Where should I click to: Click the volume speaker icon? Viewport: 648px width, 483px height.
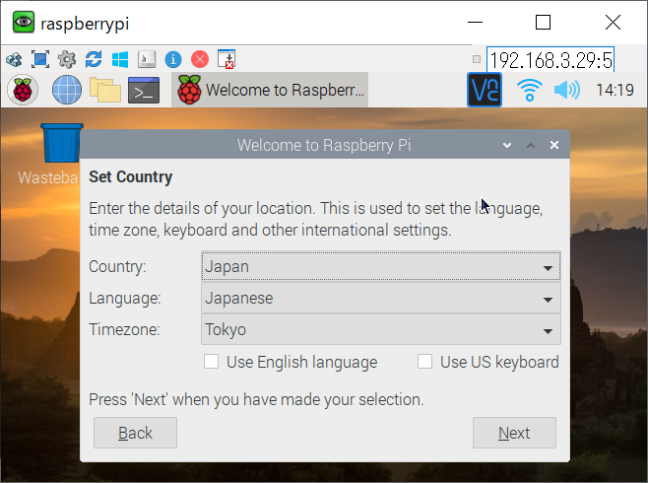click(566, 90)
